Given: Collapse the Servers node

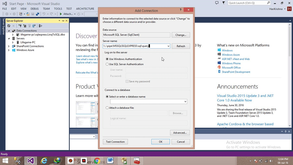Looking at the screenshot, I should [9, 39].
